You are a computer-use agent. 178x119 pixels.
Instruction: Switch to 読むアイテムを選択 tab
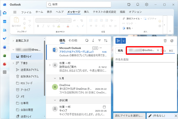pos(129,116)
